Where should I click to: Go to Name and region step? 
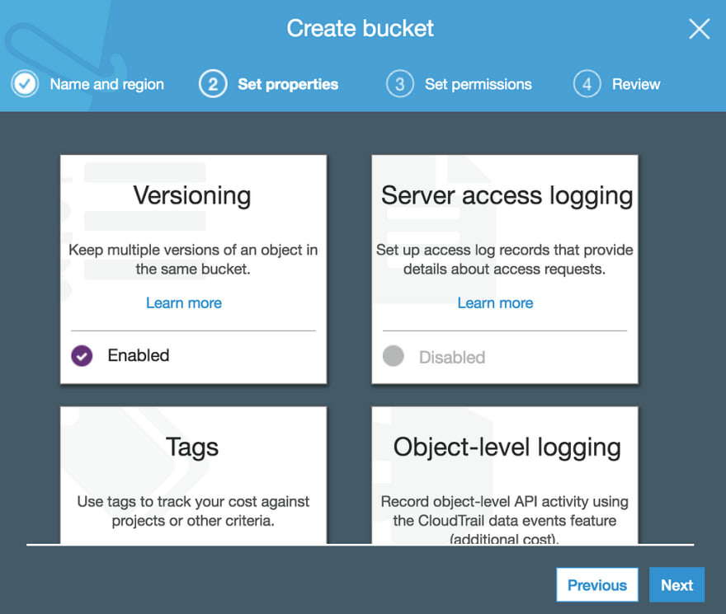click(107, 84)
